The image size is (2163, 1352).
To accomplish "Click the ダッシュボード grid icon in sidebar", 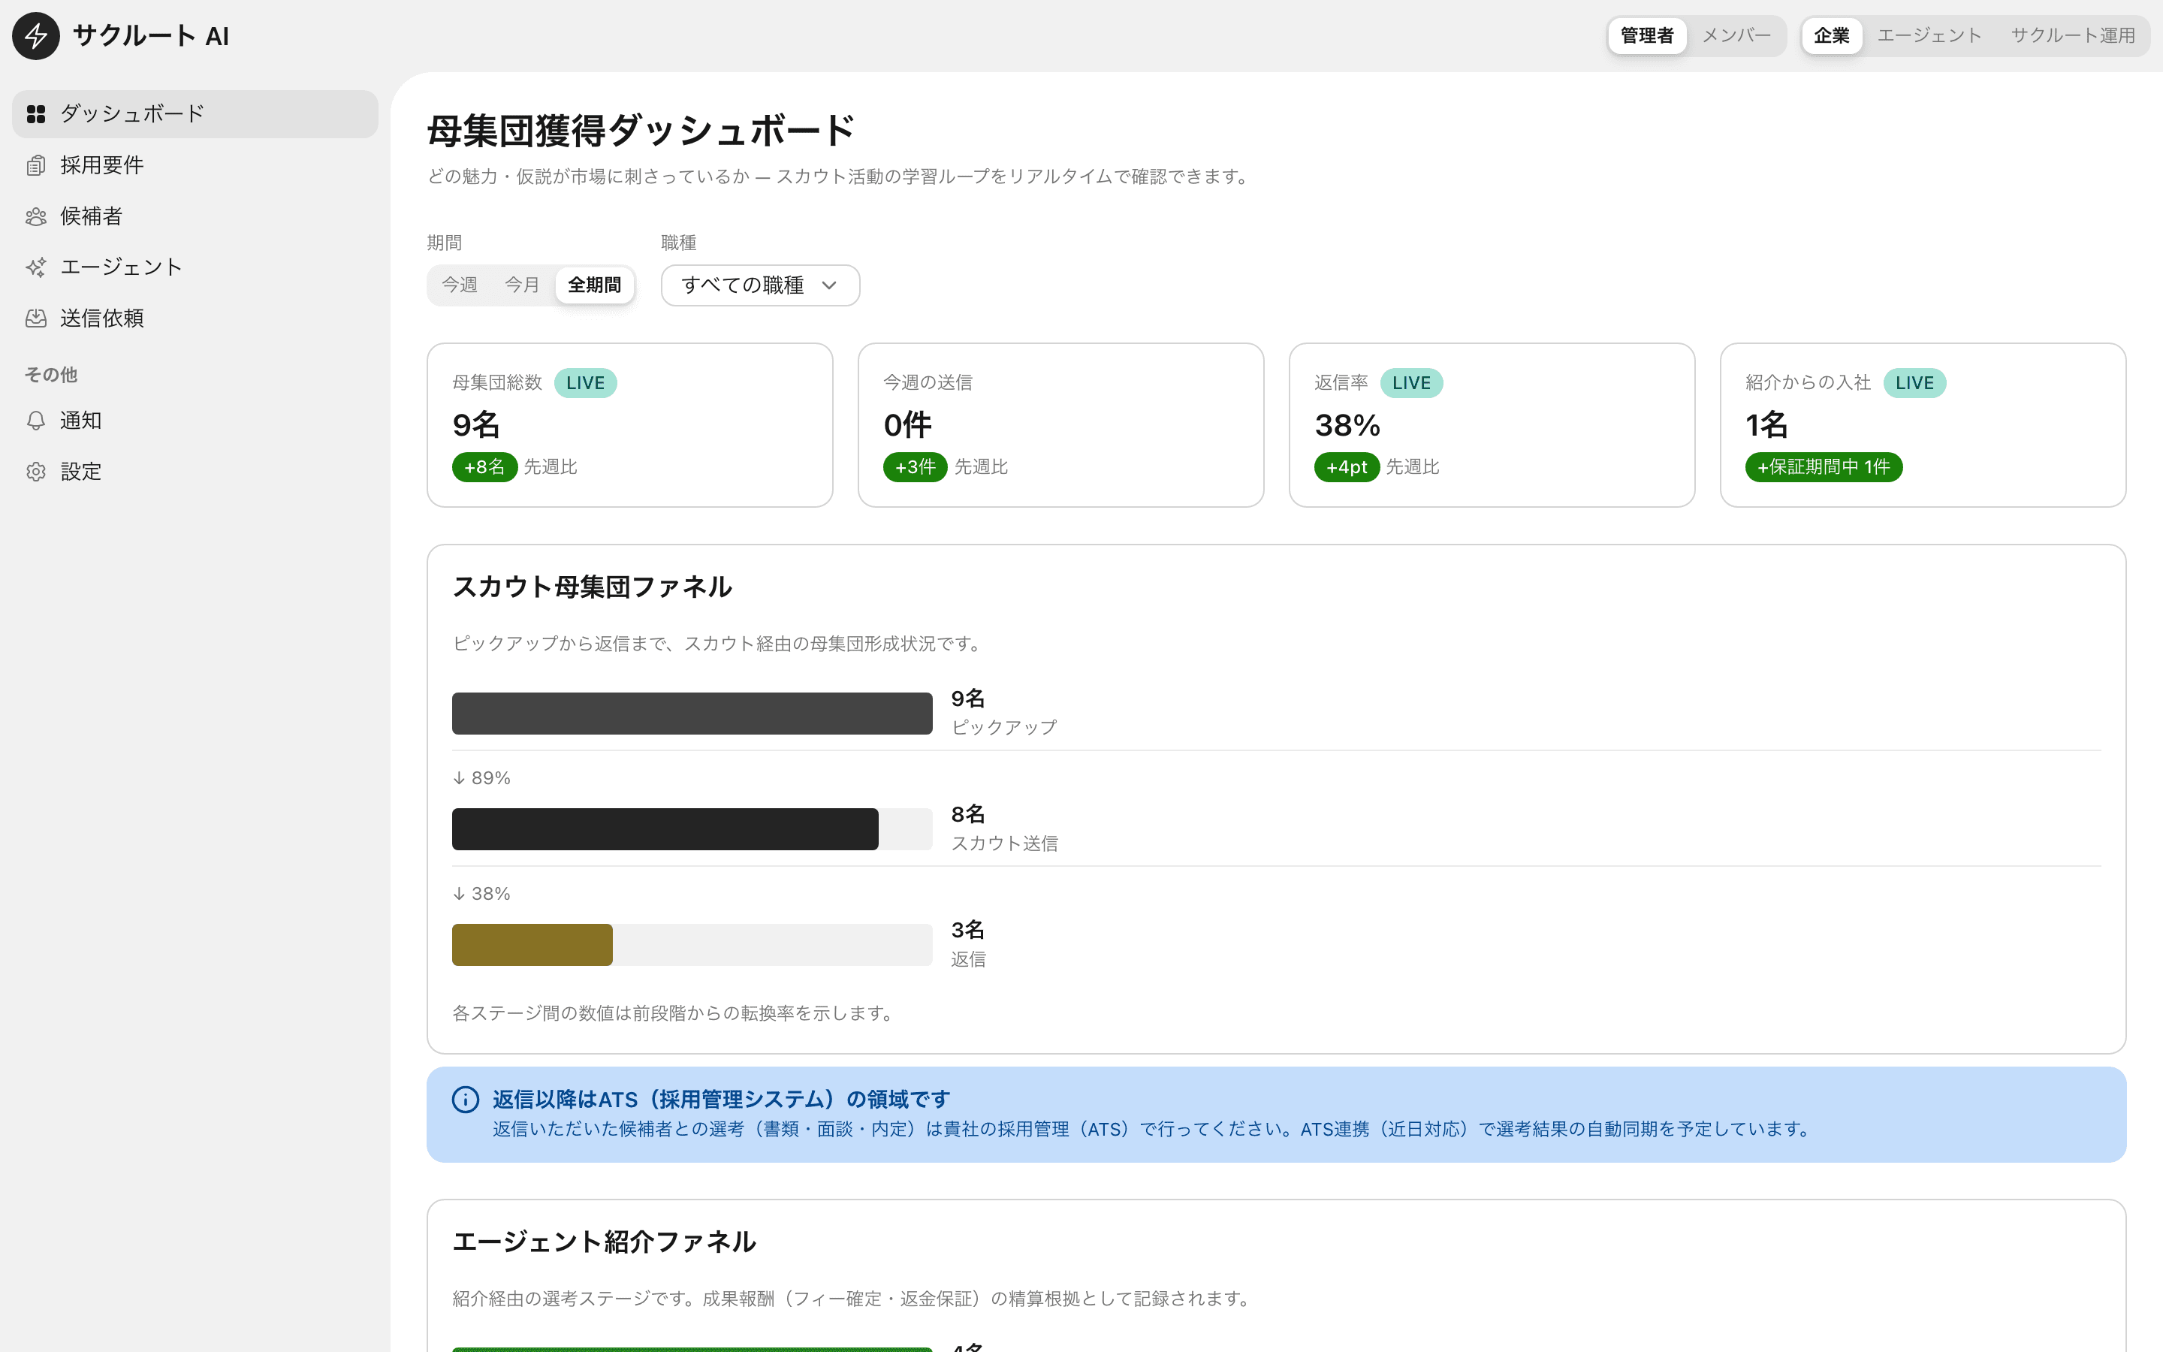I will coord(36,113).
